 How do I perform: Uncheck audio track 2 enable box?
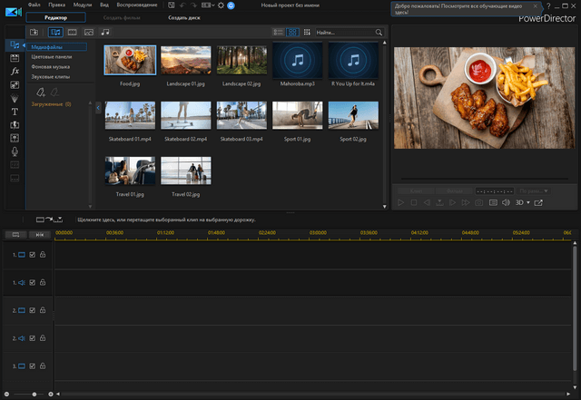pos(33,337)
